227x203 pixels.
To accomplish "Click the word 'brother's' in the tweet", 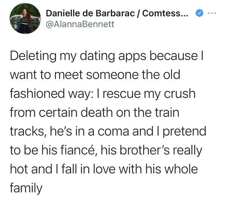I will coord(144,150).
